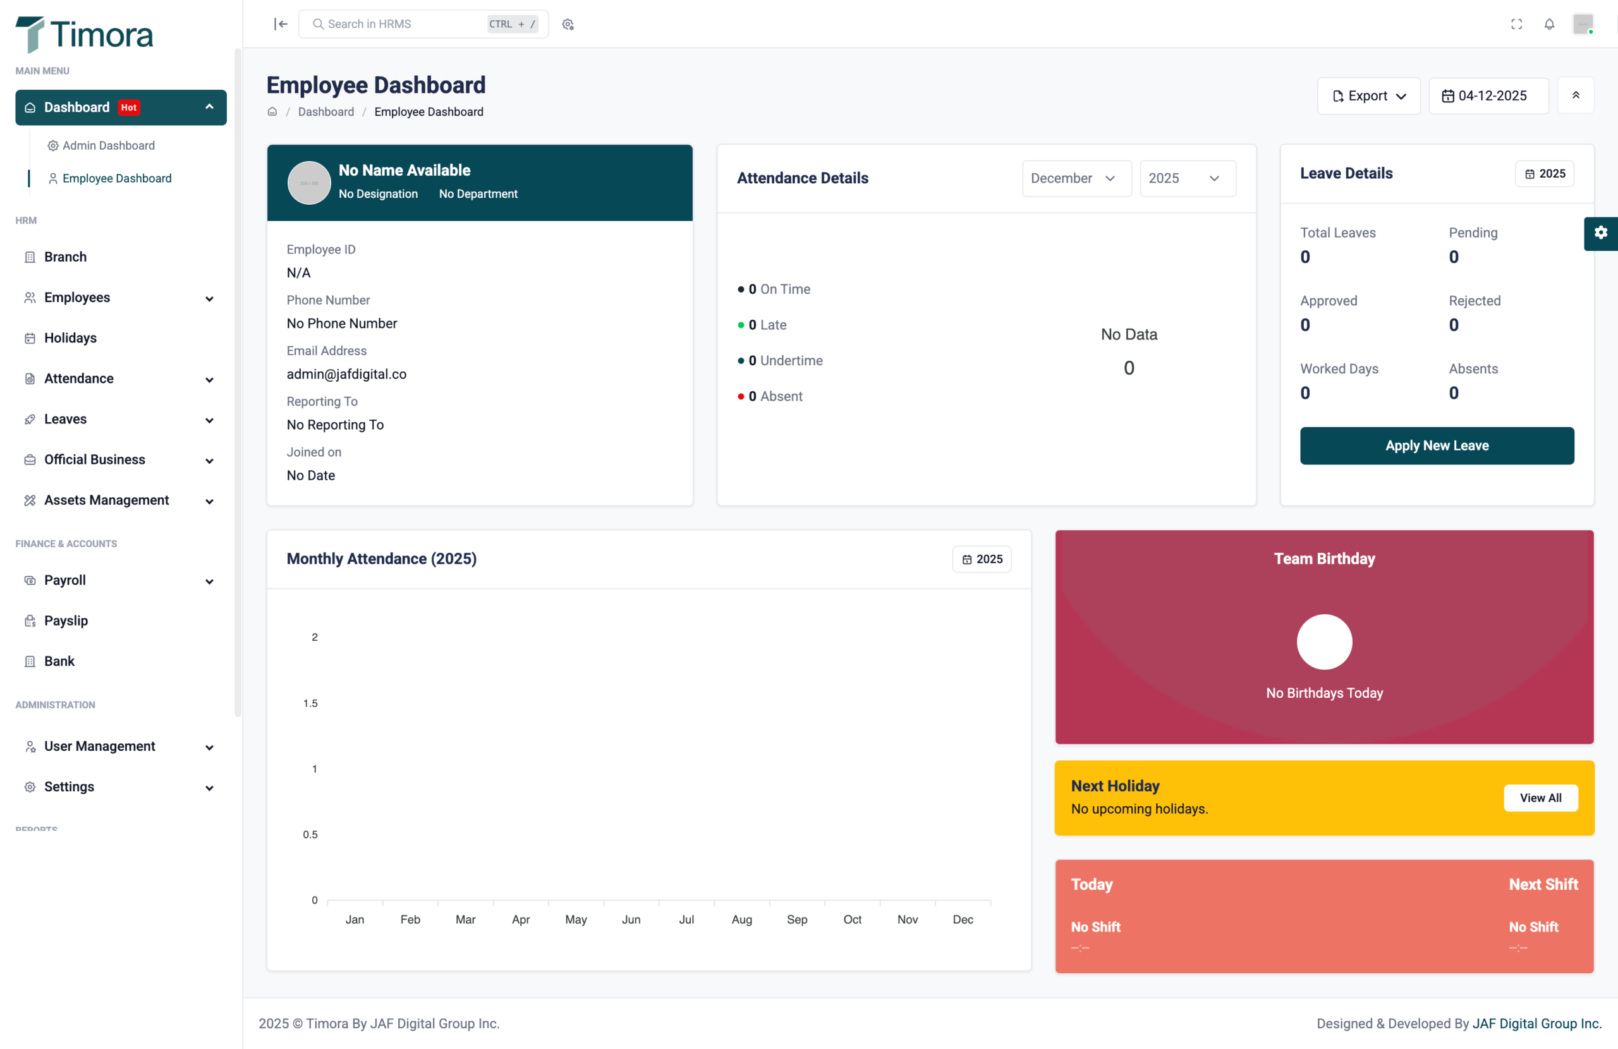Open the December month dropdown
The height and width of the screenshot is (1049, 1618).
(1076, 178)
